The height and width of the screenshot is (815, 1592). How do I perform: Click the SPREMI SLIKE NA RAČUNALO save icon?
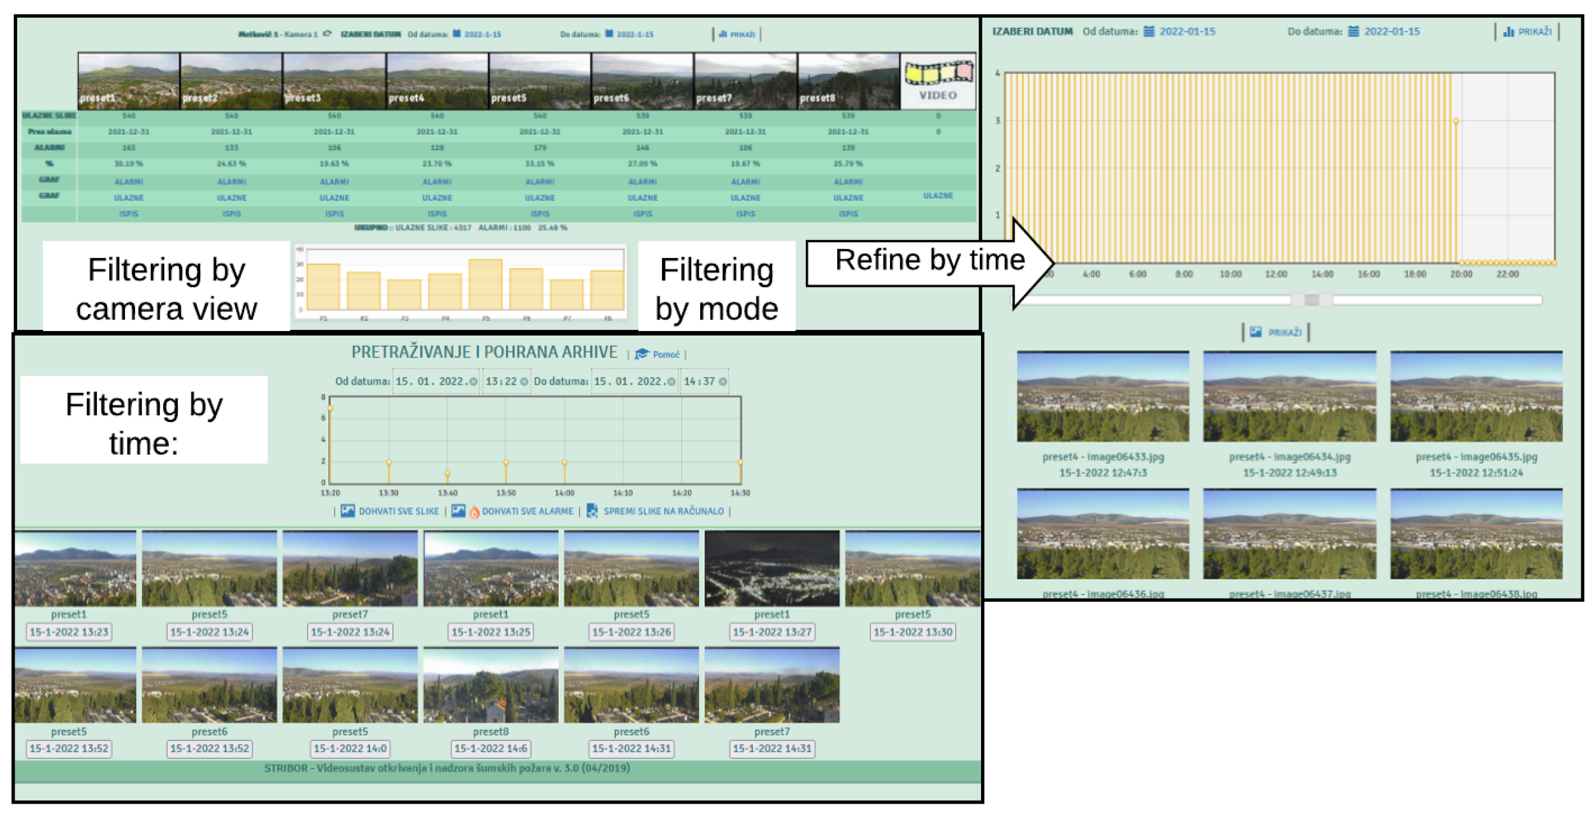(592, 511)
